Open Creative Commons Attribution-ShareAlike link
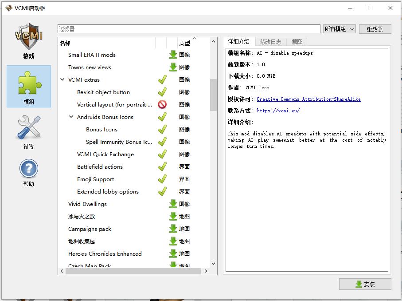Screen dimensions: 402x301 pos(308,99)
